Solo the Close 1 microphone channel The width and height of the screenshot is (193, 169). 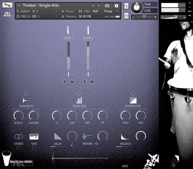click(x=64, y=82)
